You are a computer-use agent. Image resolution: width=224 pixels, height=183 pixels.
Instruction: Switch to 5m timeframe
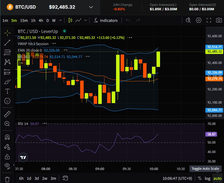[x=14, y=21]
